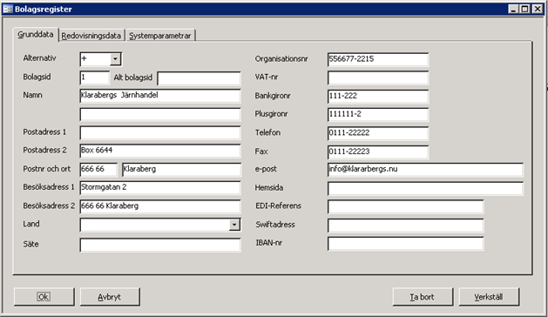Click the postal code field 666 66
Image resolution: width=548 pixels, height=317 pixels.
(x=98, y=170)
